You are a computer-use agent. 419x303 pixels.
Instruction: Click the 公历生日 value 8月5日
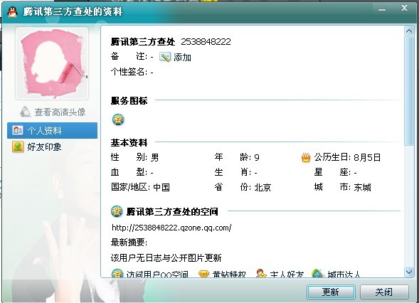click(367, 157)
